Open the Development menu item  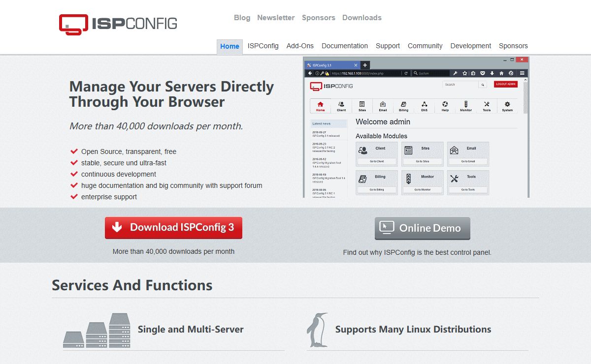(471, 46)
